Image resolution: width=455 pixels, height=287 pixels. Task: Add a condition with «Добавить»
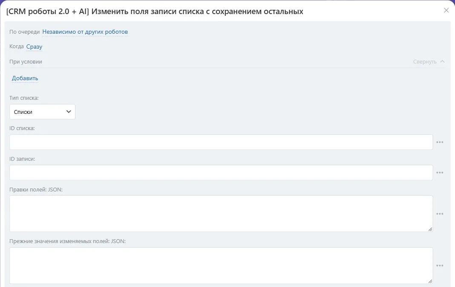(x=25, y=78)
